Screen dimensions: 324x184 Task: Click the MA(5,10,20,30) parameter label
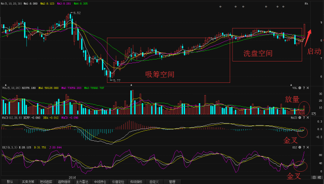pyautogui.click(x=11, y=4)
